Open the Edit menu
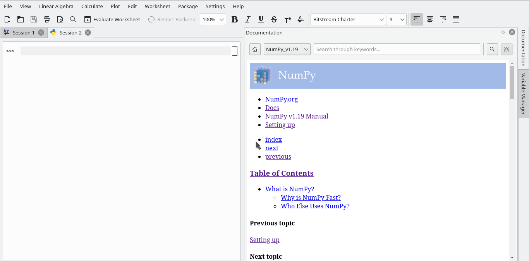Image resolution: width=529 pixels, height=261 pixels. coord(132,6)
